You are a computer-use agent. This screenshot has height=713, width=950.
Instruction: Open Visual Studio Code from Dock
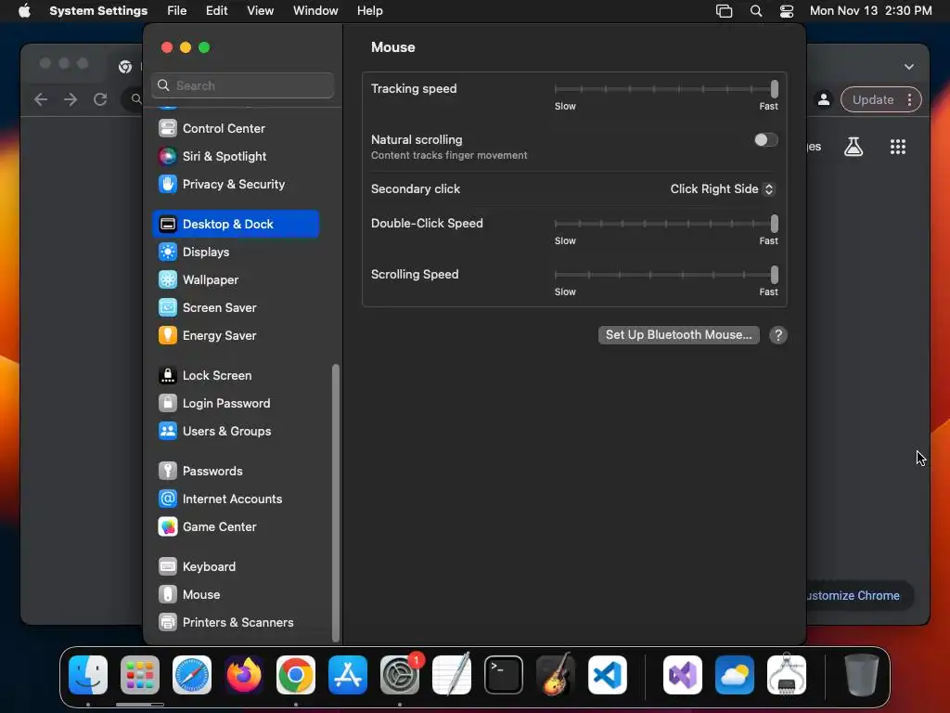coord(607,675)
